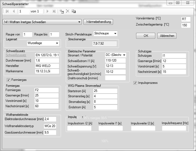Click Formiergas Vorströmzeit field 10
The image size is (196, 151).
click(46, 101)
